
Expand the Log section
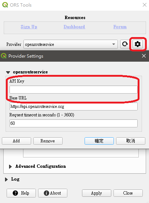point(6,180)
